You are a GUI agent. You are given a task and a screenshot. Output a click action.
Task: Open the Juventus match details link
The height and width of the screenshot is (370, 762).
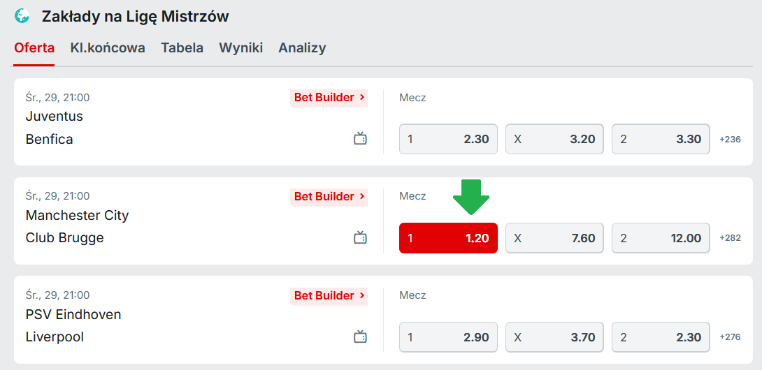tap(54, 117)
